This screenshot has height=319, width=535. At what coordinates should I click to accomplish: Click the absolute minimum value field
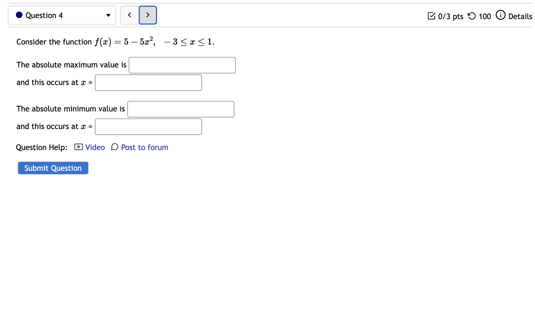tap(181, 109)
